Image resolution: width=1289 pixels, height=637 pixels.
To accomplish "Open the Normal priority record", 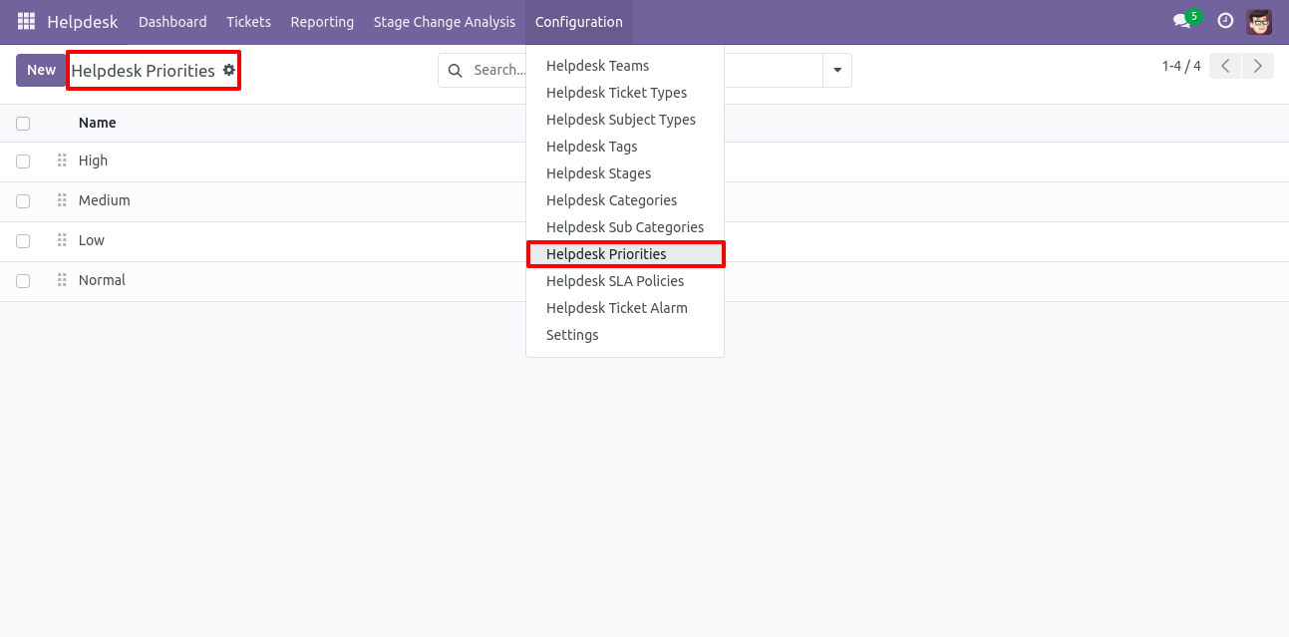I will coord(102,280).
